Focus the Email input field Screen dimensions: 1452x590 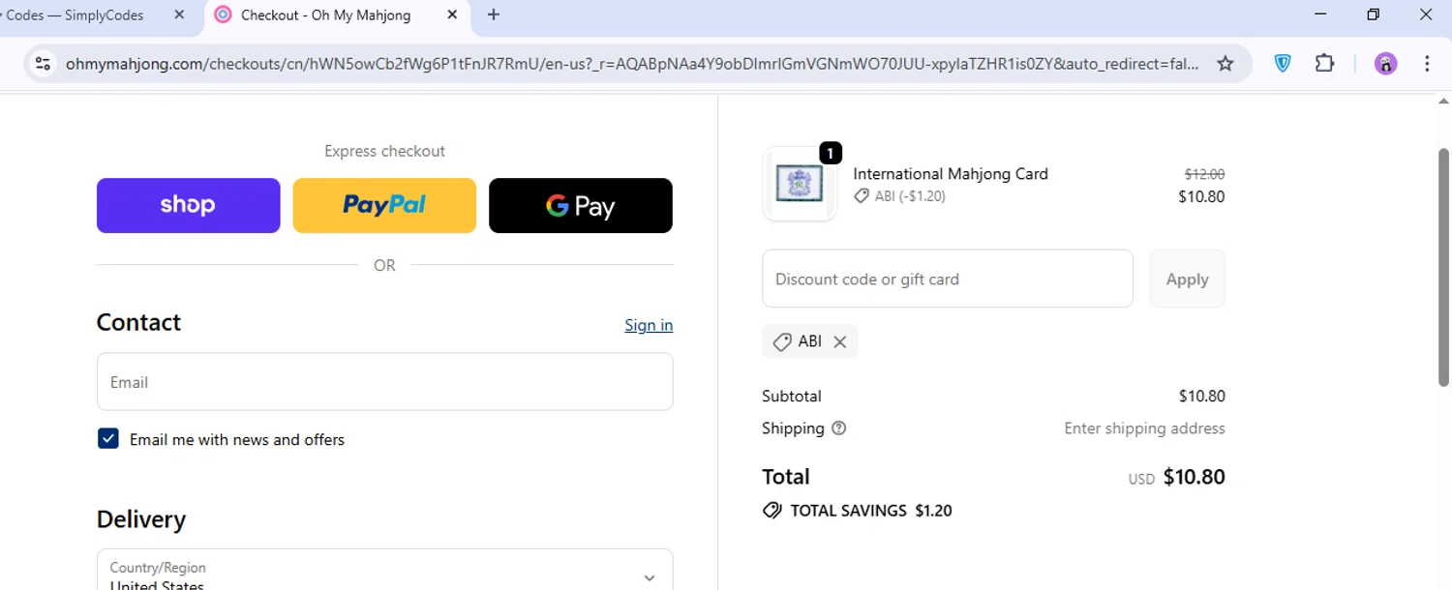pos(384,381)
